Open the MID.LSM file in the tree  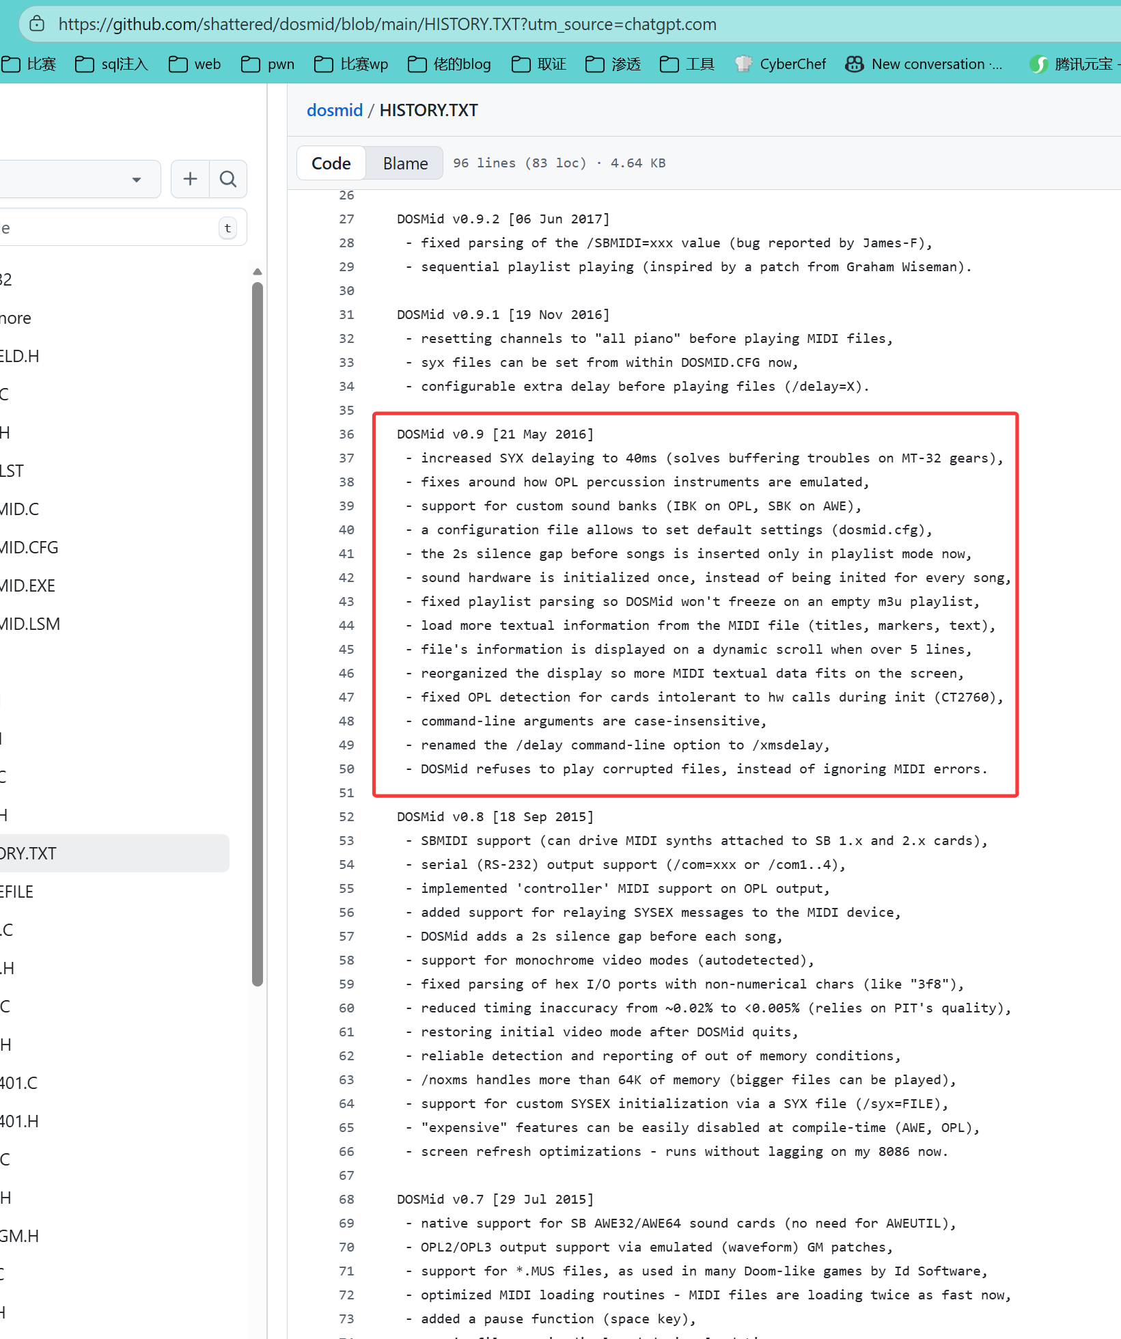pyautogui.click(x=30, y=624)
